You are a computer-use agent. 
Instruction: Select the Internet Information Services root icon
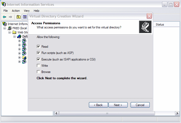pyautogui.click(x=4, y=24)
